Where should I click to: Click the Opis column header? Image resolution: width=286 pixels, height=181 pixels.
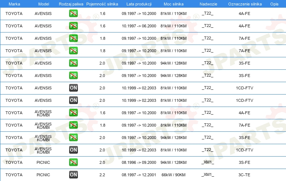click(274, 4)
